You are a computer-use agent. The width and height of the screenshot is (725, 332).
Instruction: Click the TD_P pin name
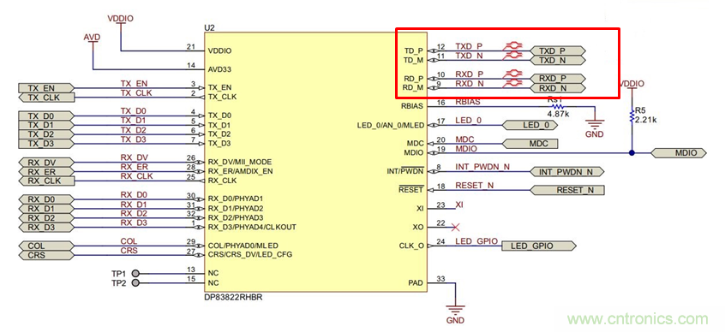click(414, 51)
